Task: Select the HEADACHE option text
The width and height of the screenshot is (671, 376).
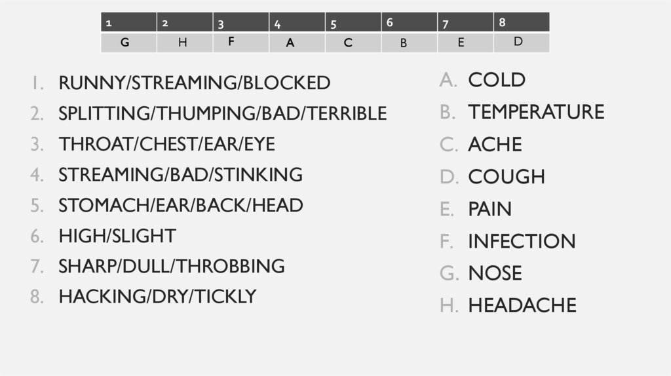Action: tap(522, 305)
